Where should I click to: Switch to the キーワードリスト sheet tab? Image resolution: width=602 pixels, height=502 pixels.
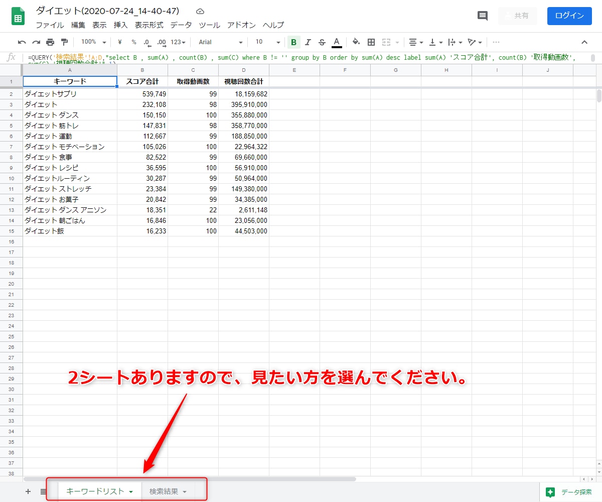[x=95, y=491]
